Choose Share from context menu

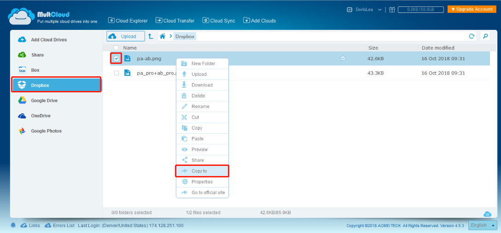[x=202, y=160]
